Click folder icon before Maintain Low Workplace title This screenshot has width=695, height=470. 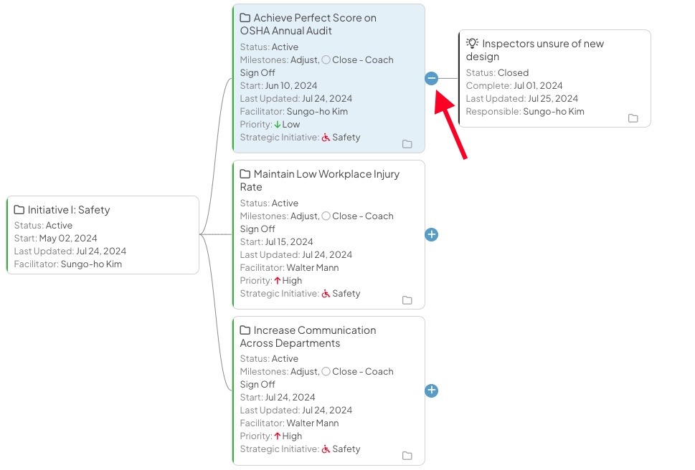point(245,174)
